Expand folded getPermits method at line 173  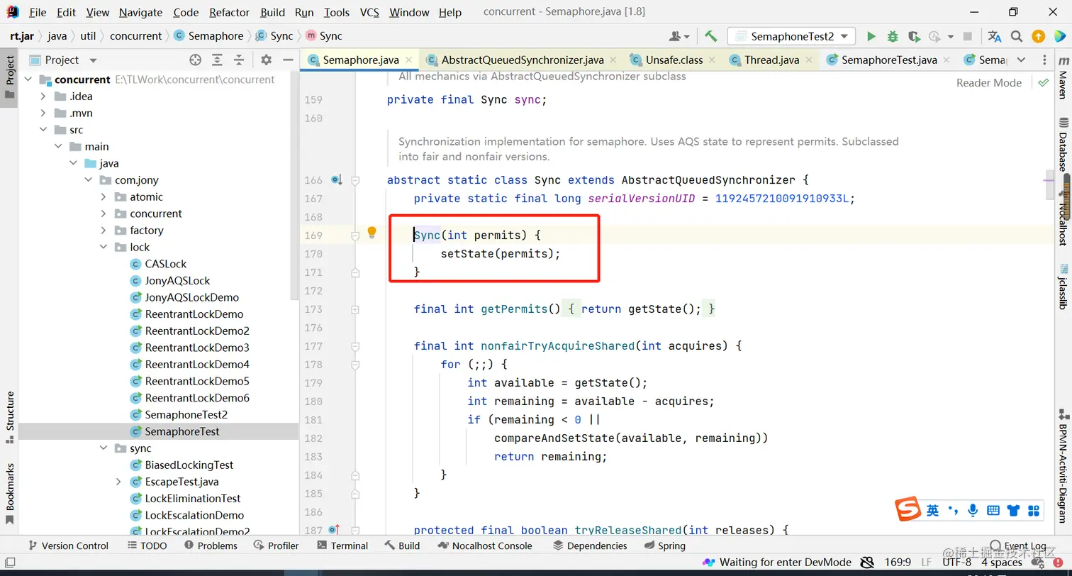pos(355,309)
